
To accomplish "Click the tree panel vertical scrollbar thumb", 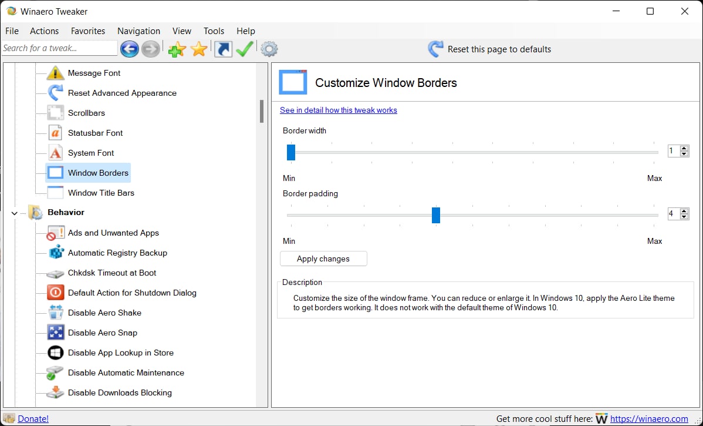I will (262, 111).
